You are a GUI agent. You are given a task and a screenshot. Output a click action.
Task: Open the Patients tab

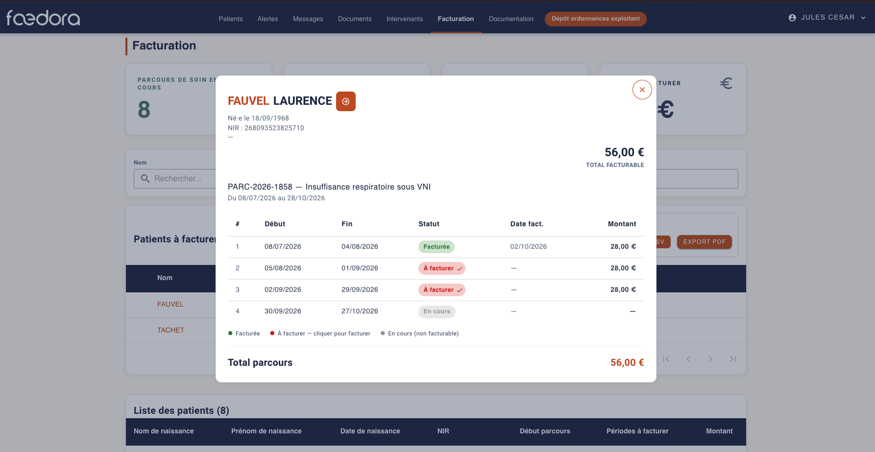coord(231,19)
